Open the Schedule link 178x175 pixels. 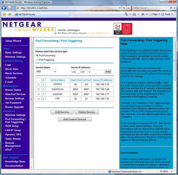click(11, 78)
